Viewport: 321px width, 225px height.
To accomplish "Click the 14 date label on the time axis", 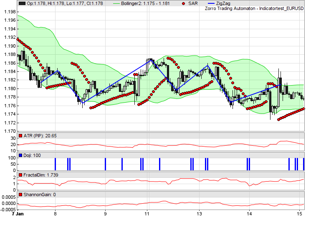I will pos(249,214).
